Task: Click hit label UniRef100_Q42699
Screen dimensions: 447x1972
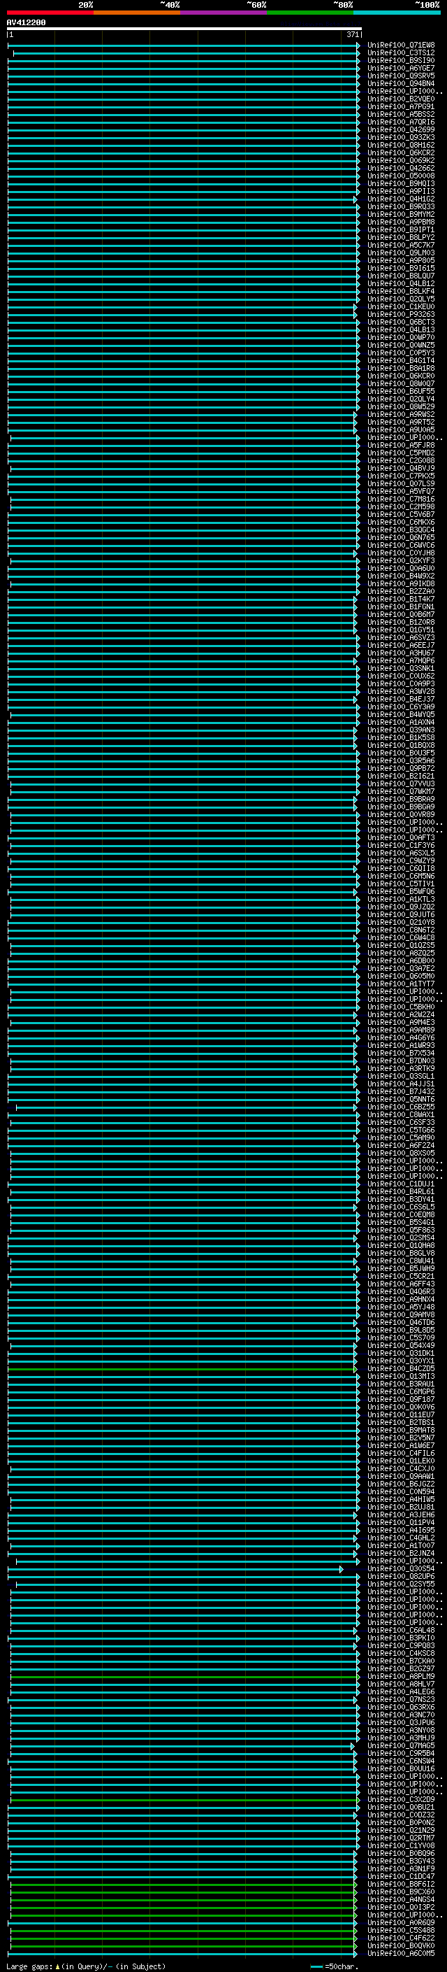Action: pyautogui.click(x=400, y=129)
